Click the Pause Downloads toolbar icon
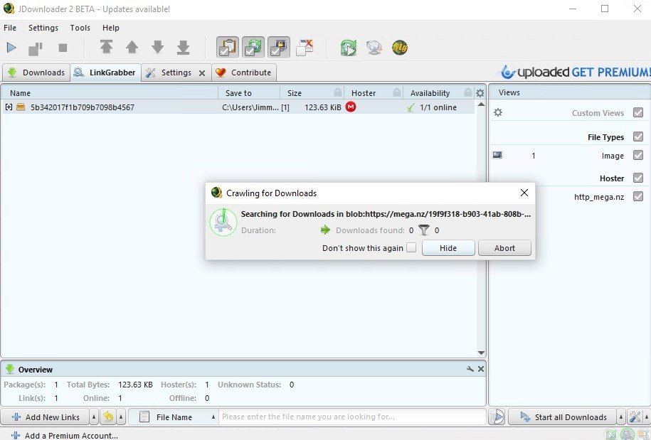Viewport: 651px width, 440px height. pyautogui.click(x=36, y=48)
